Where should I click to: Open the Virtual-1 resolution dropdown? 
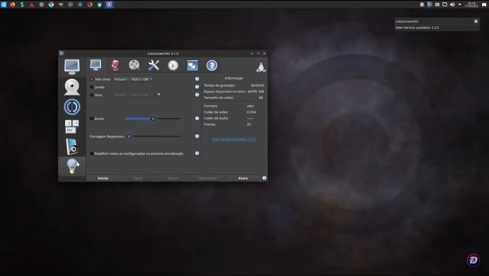coord(133,79)
